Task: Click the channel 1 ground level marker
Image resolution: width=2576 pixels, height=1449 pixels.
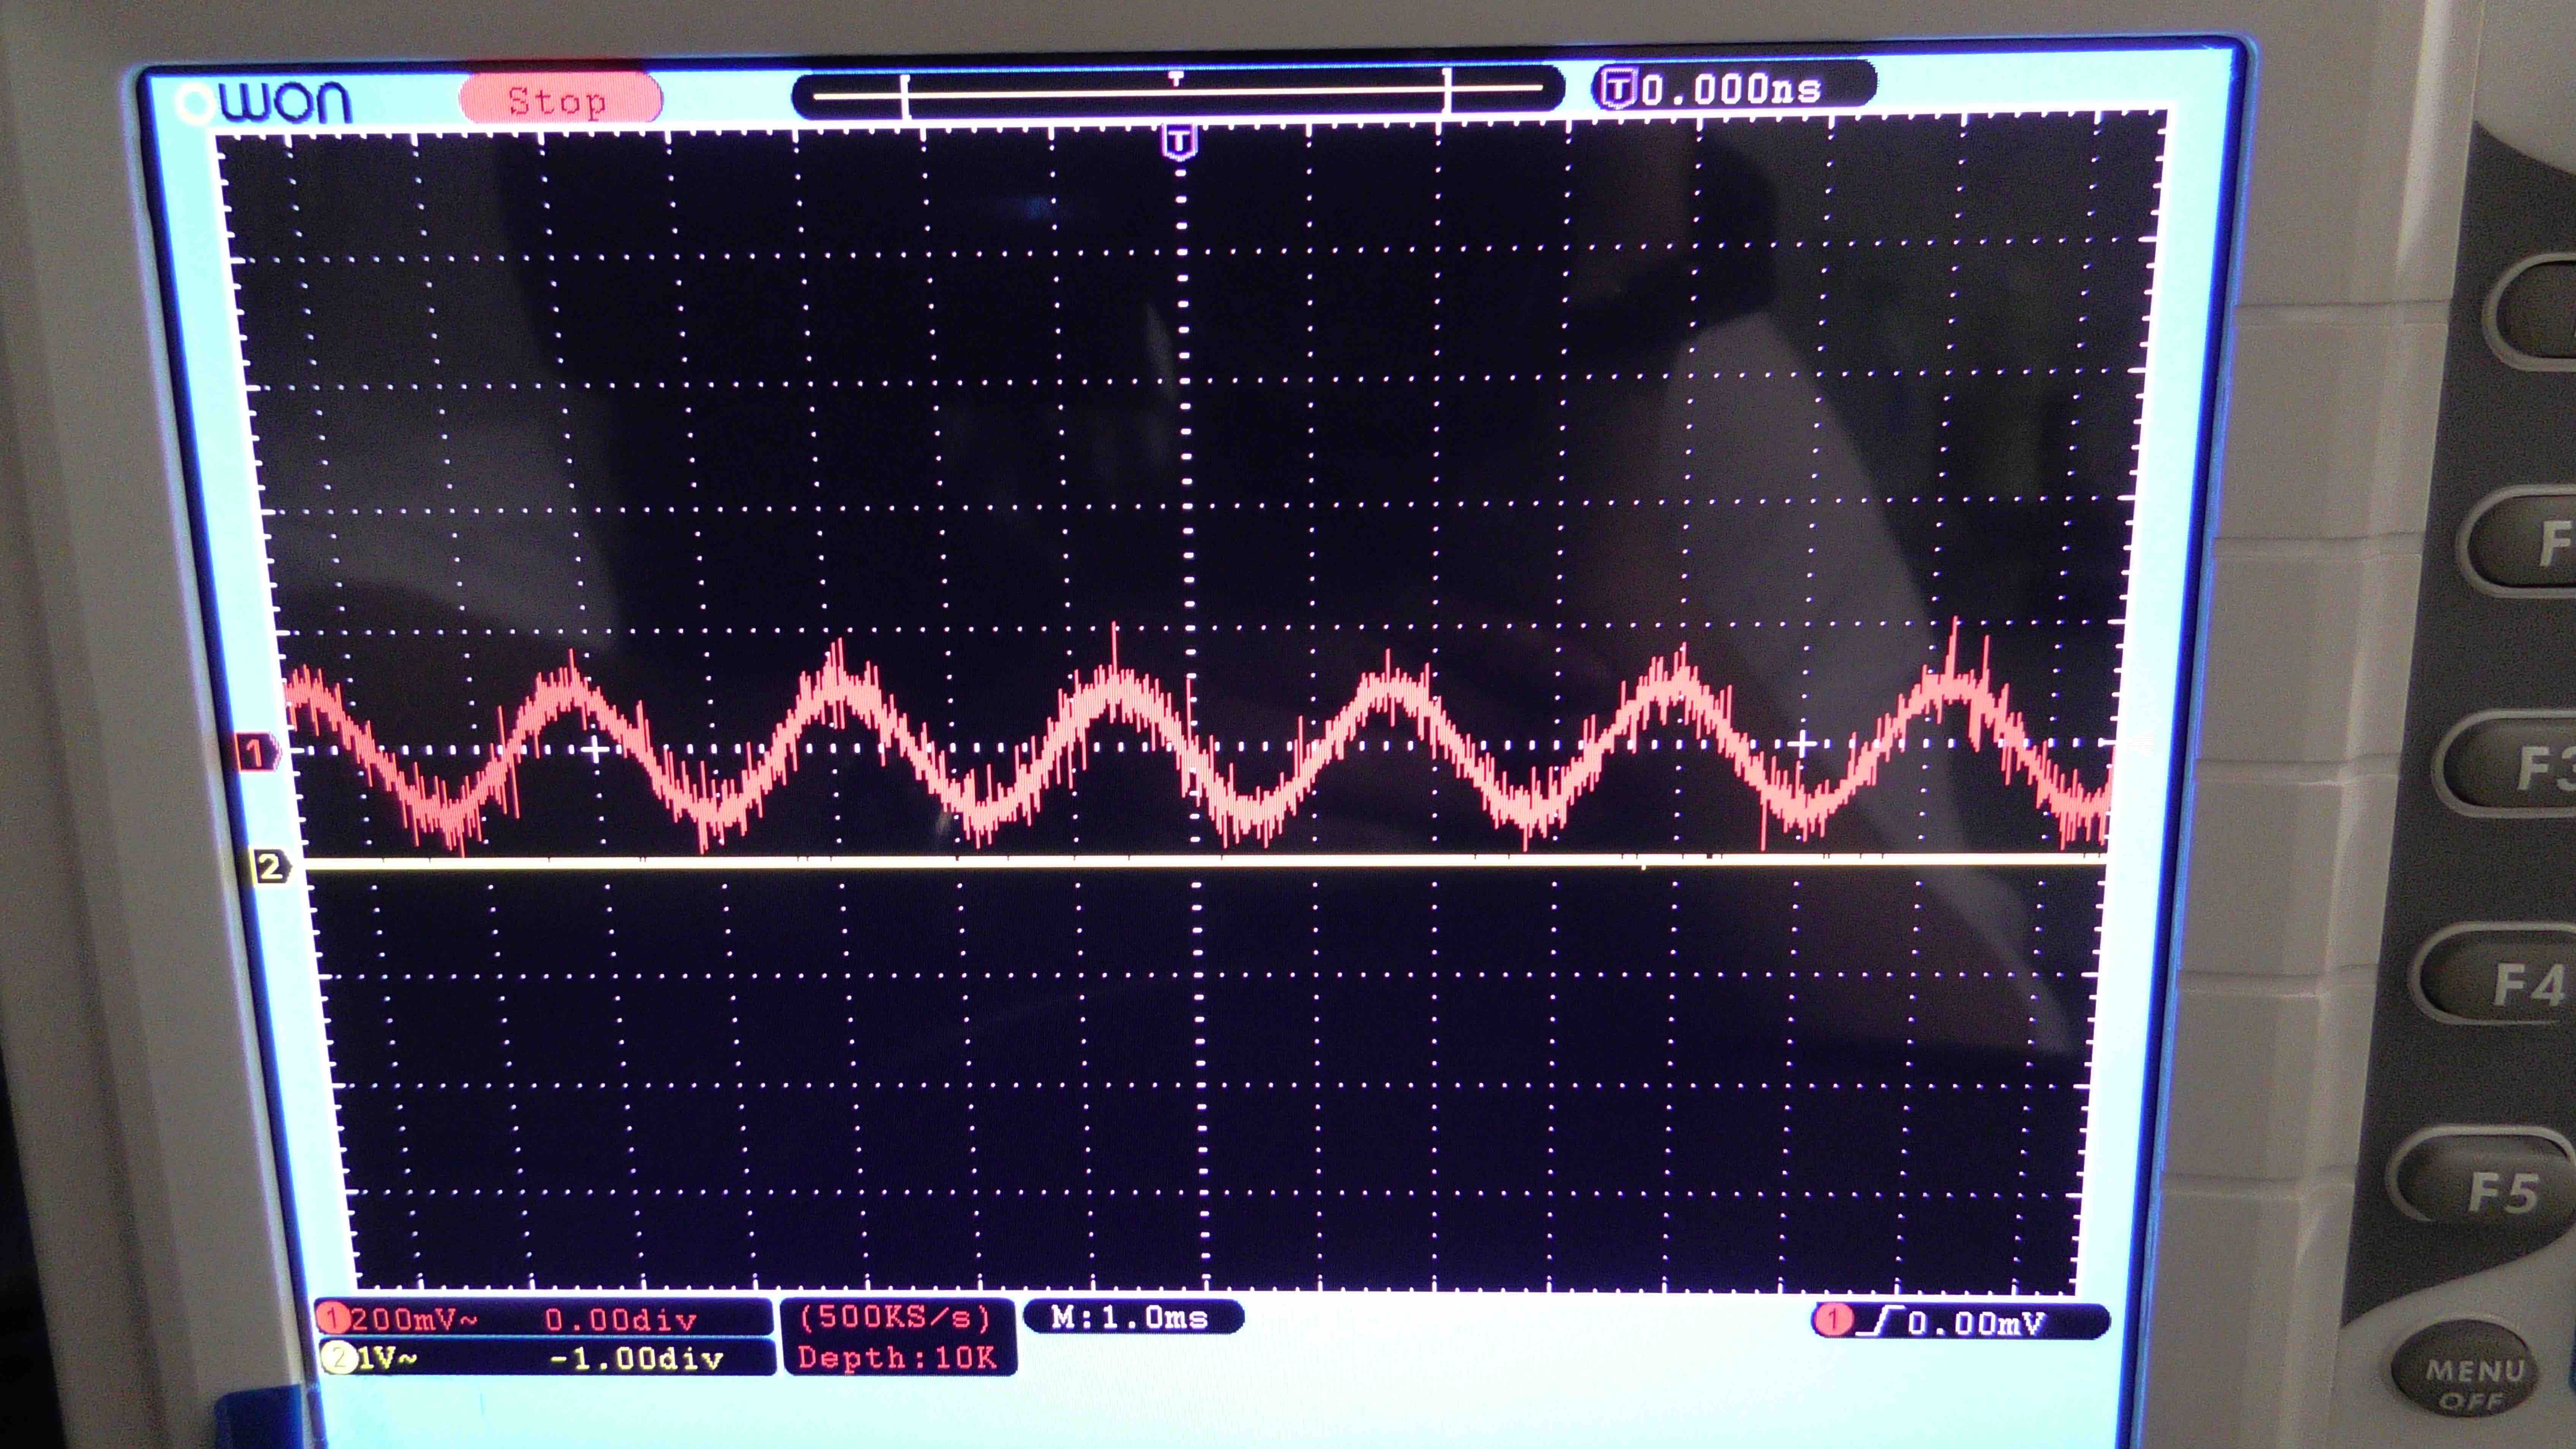Action: 257,752
